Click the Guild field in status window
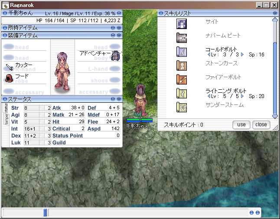280x219 pixels. click(86, 143)
